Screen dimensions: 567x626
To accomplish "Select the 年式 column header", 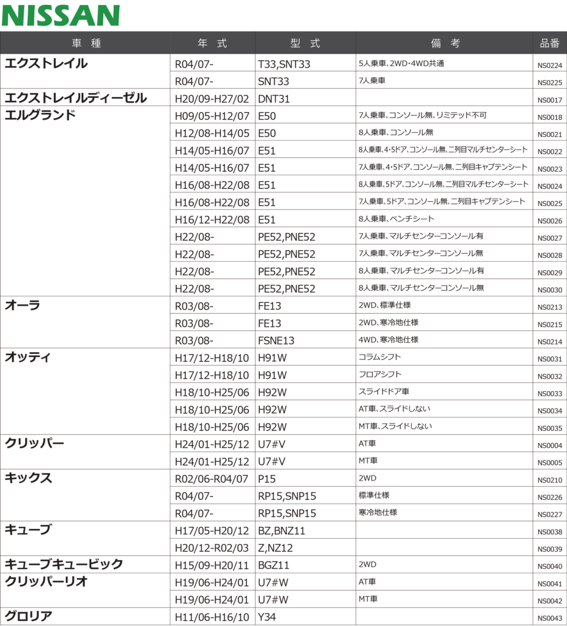I will pos(212,43).
